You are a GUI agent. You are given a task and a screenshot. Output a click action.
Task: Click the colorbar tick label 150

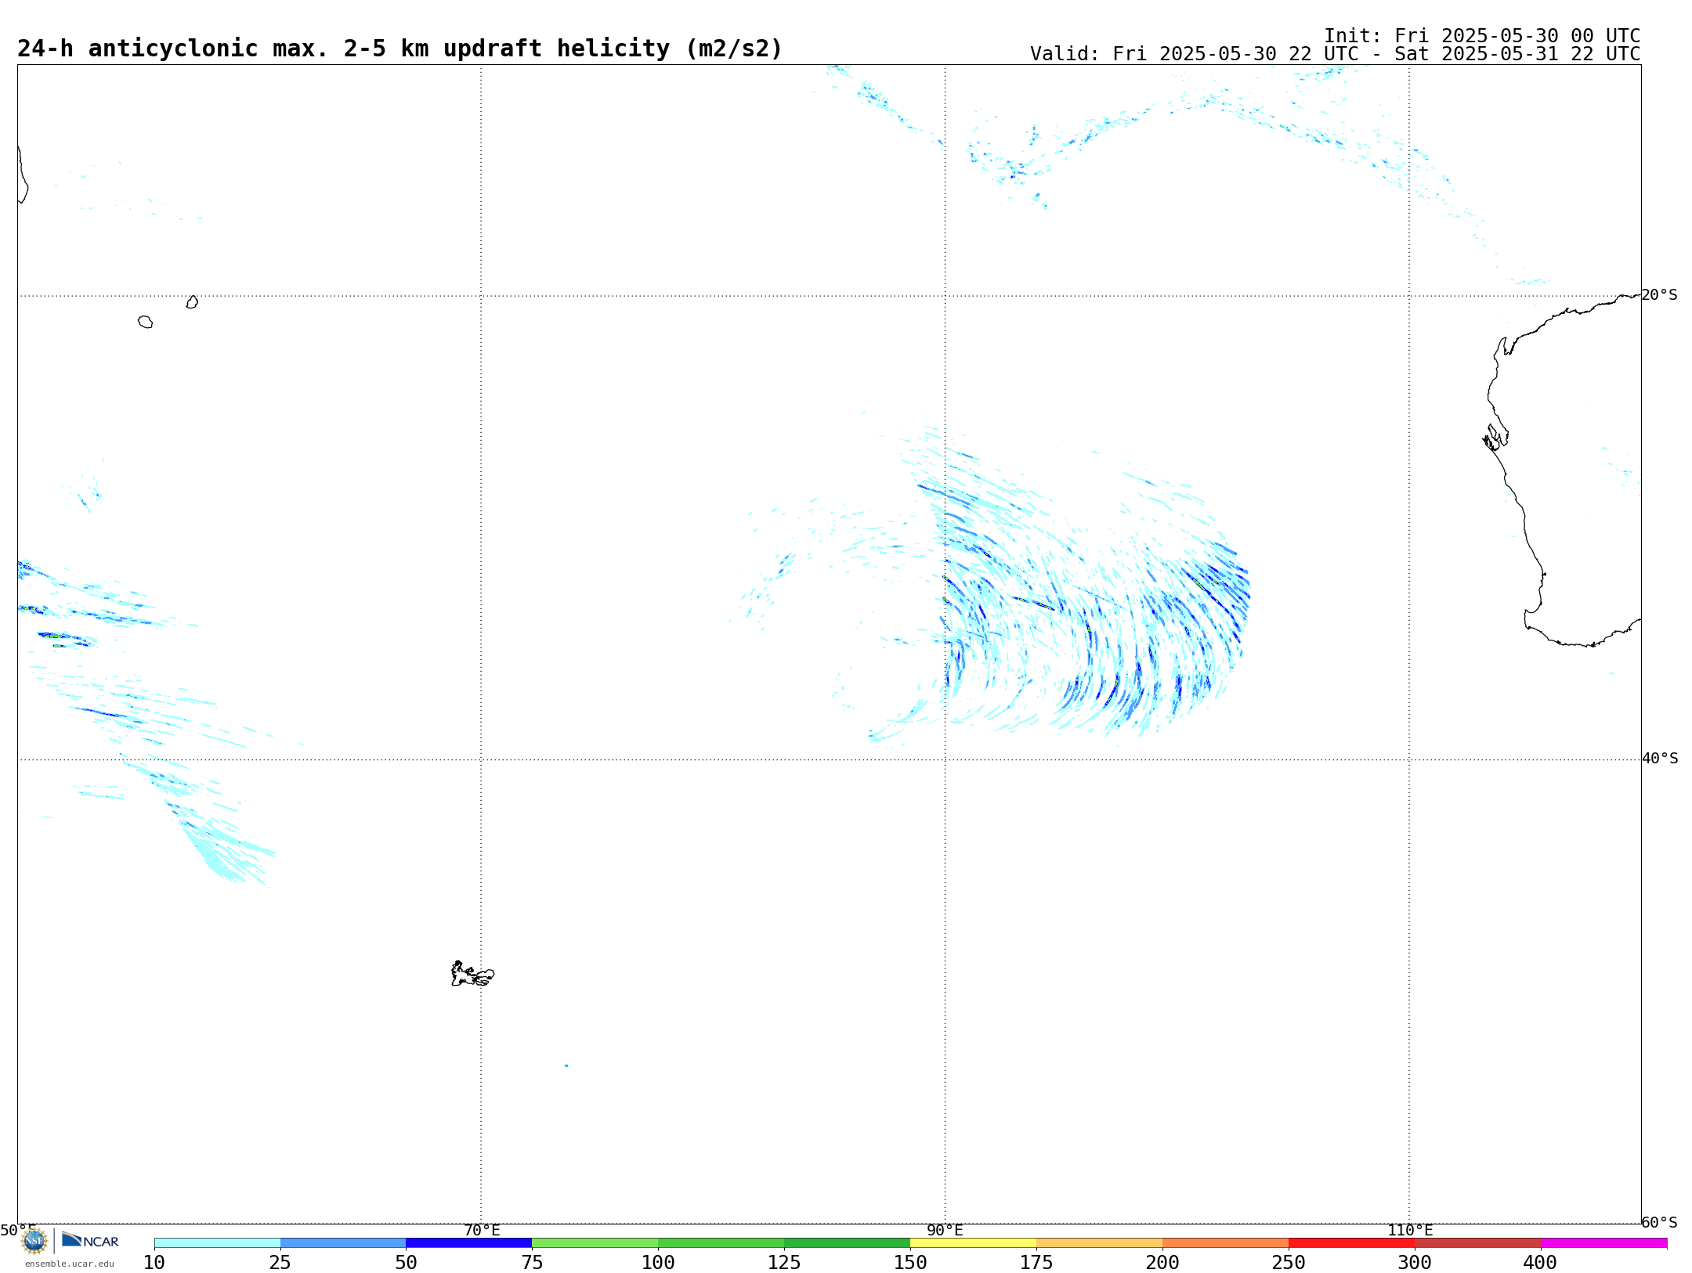[x=910, y=1262]
